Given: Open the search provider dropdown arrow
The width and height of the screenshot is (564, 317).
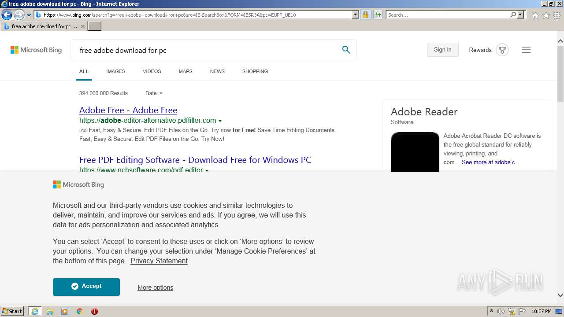Looking at the screenshot, I should tap(520, 15).
